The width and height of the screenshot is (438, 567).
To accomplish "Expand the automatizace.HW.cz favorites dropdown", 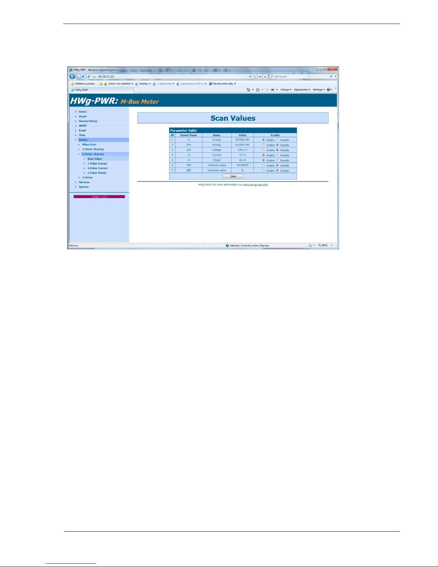I will [206, 84].
